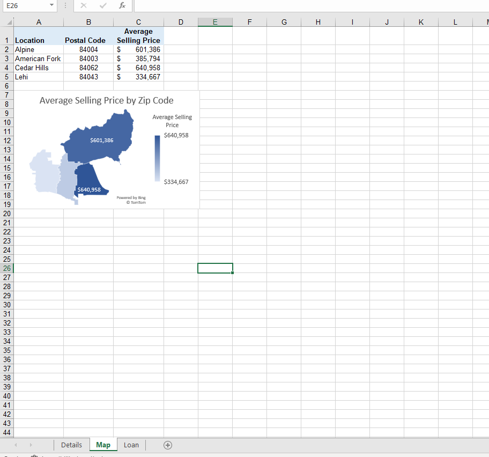Viewport: 489px width, 457px height.
Task: Click the Enter checkmark icon in formula bar
Action: pos(103,5)
